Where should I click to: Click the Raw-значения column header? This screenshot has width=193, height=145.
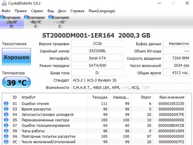170,97
